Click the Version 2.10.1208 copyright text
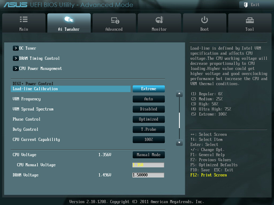 [x=137, y=202]
